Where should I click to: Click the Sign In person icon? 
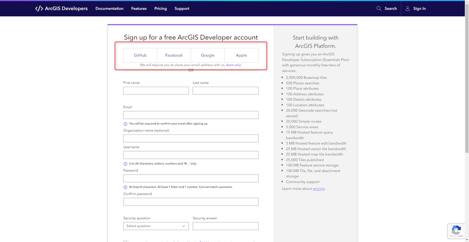tap(407, 8)
